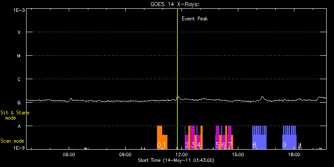Click the GOES 14 X-Rays title
334x167 pixels.
coord(175,4)
